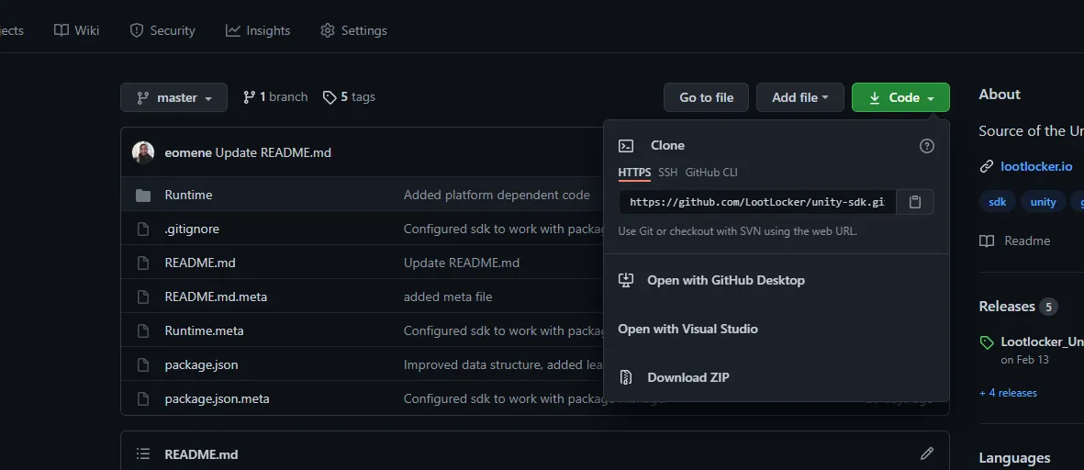Choose Open with Visual Studio

point(687,329)
